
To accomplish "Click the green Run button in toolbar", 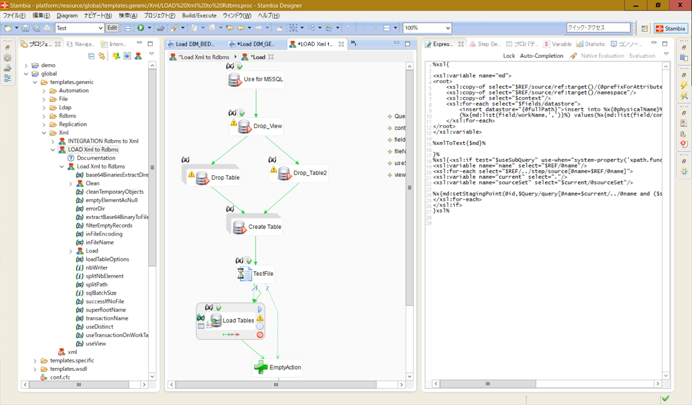I will (141, 28).
